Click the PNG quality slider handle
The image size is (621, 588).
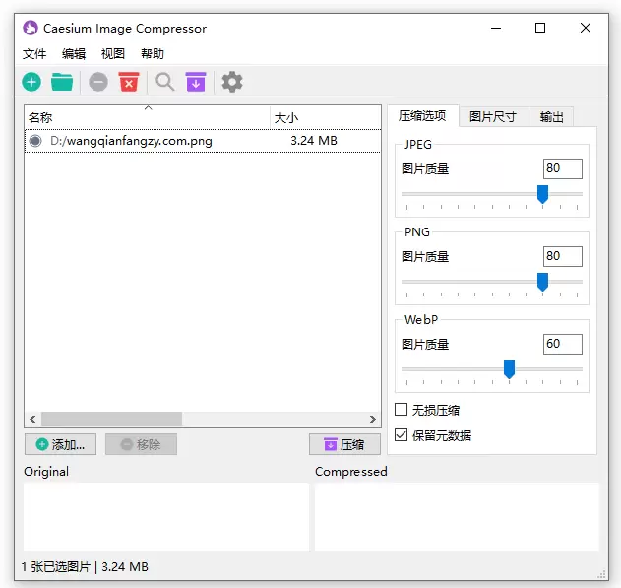click(542, 282)
